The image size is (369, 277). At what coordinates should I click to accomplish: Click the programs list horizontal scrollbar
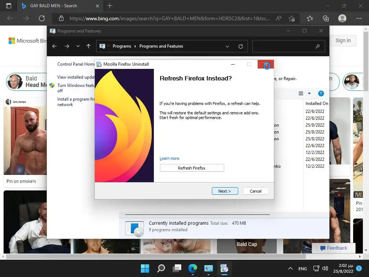(197, 215)
